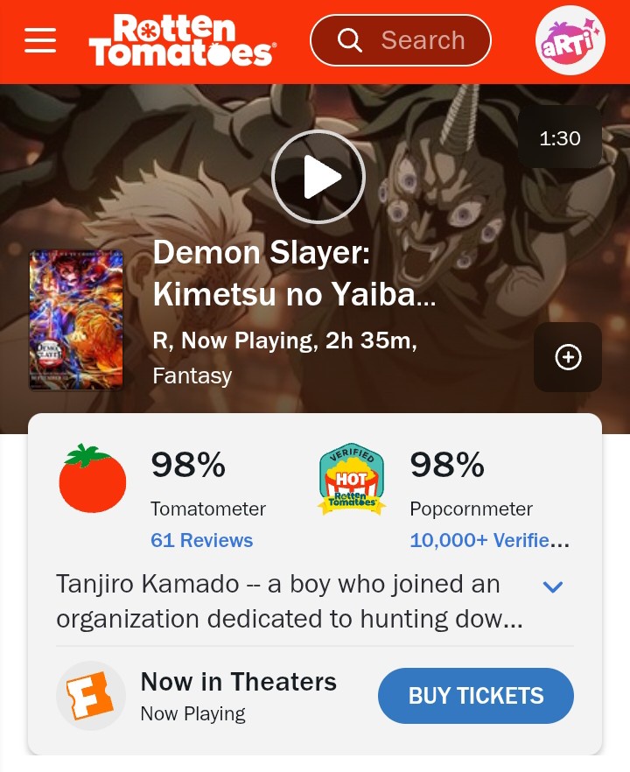Click the 1:30 trailer duration badge
The width and height of the screenshot is (630, 772).
coord(560,138)
